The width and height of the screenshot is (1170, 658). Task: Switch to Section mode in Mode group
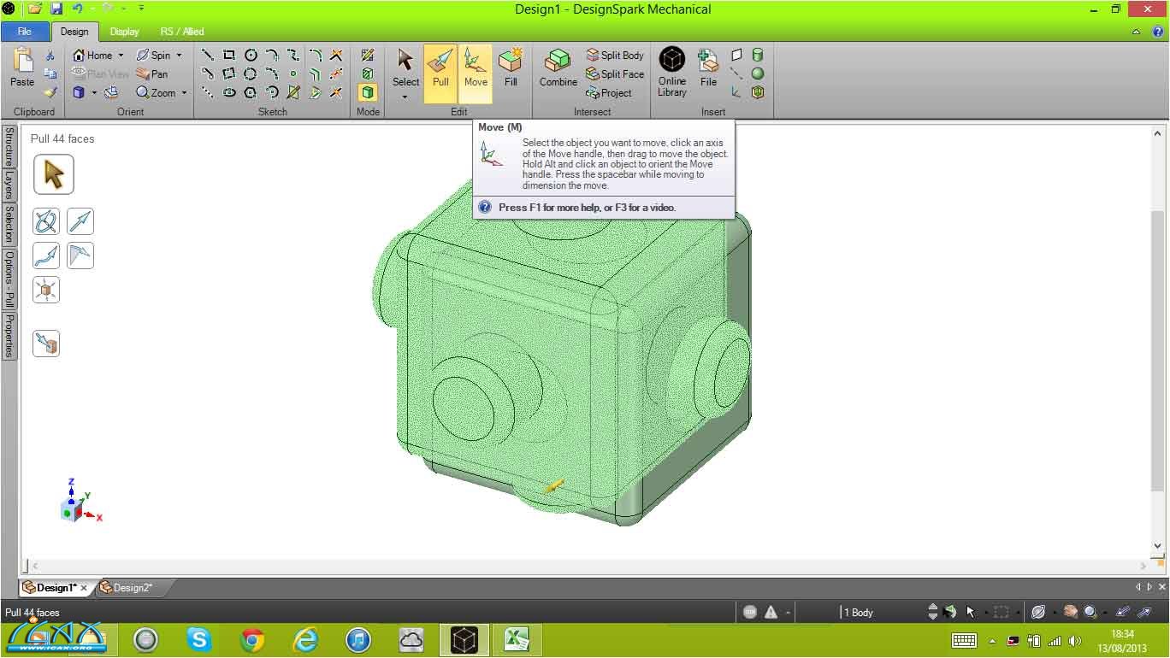click(368, 73)
